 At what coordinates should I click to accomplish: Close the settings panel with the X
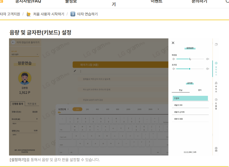tap(173, 43)
